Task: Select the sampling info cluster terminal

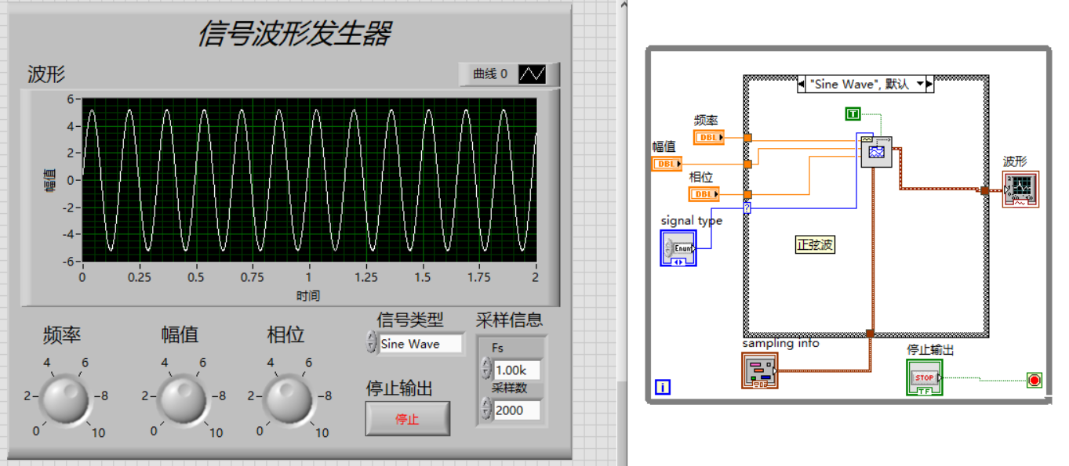Action: 759,370
